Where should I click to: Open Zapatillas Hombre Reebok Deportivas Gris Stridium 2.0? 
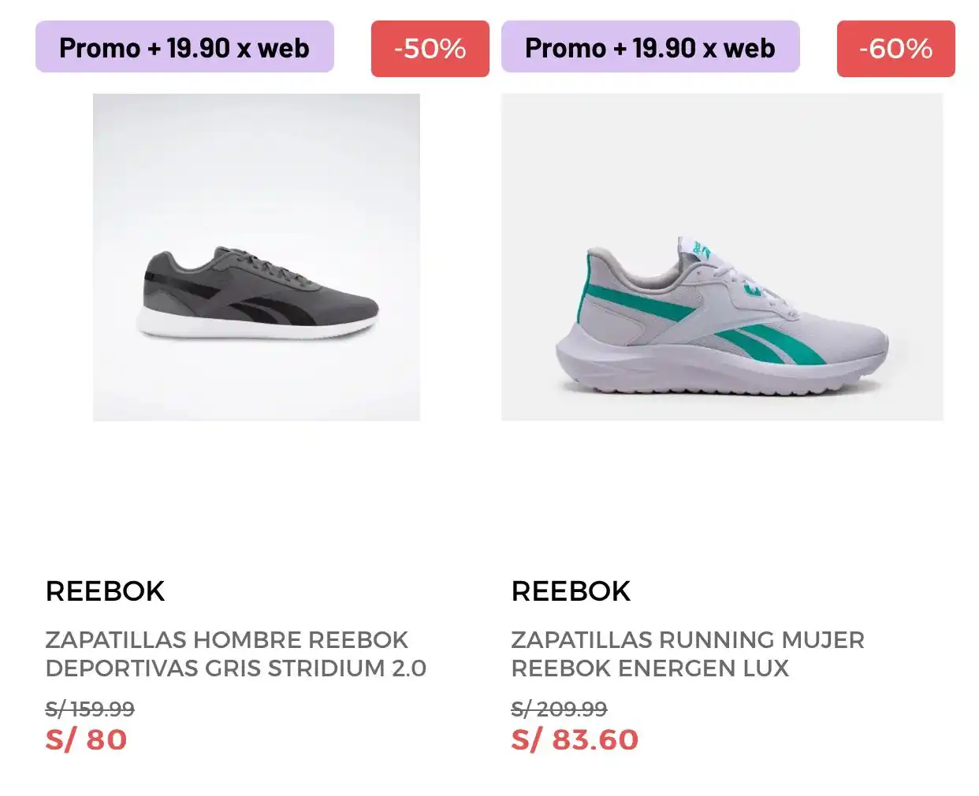pyautogui.click(x=235, y=653)
